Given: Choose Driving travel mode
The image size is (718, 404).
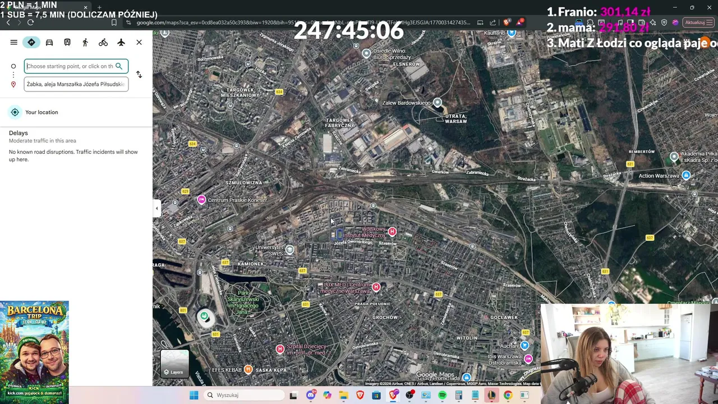Looking at the screenshot, I should click(49, 43).
